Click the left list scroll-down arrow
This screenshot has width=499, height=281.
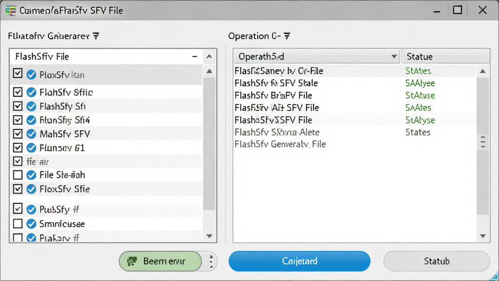[209, 236]
